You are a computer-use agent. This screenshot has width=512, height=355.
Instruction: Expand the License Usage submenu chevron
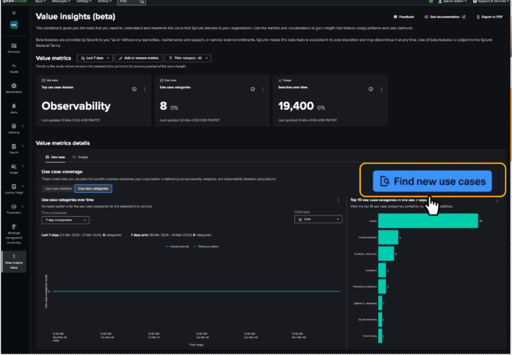point(23,186)
